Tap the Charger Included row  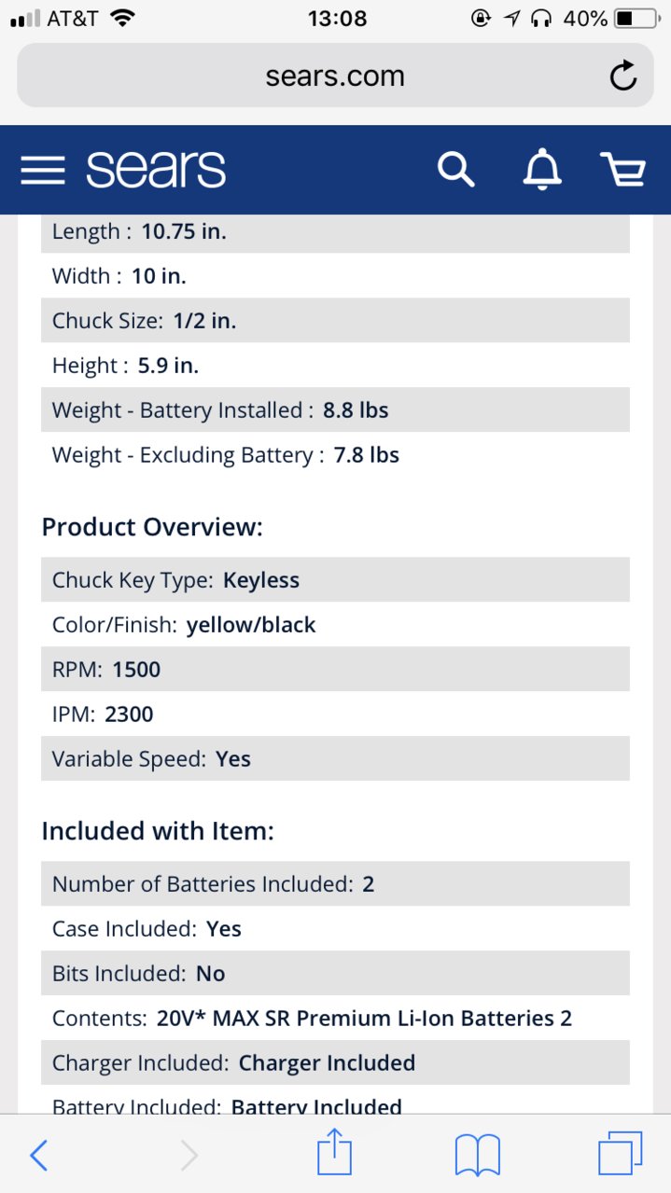point(335,1062)
